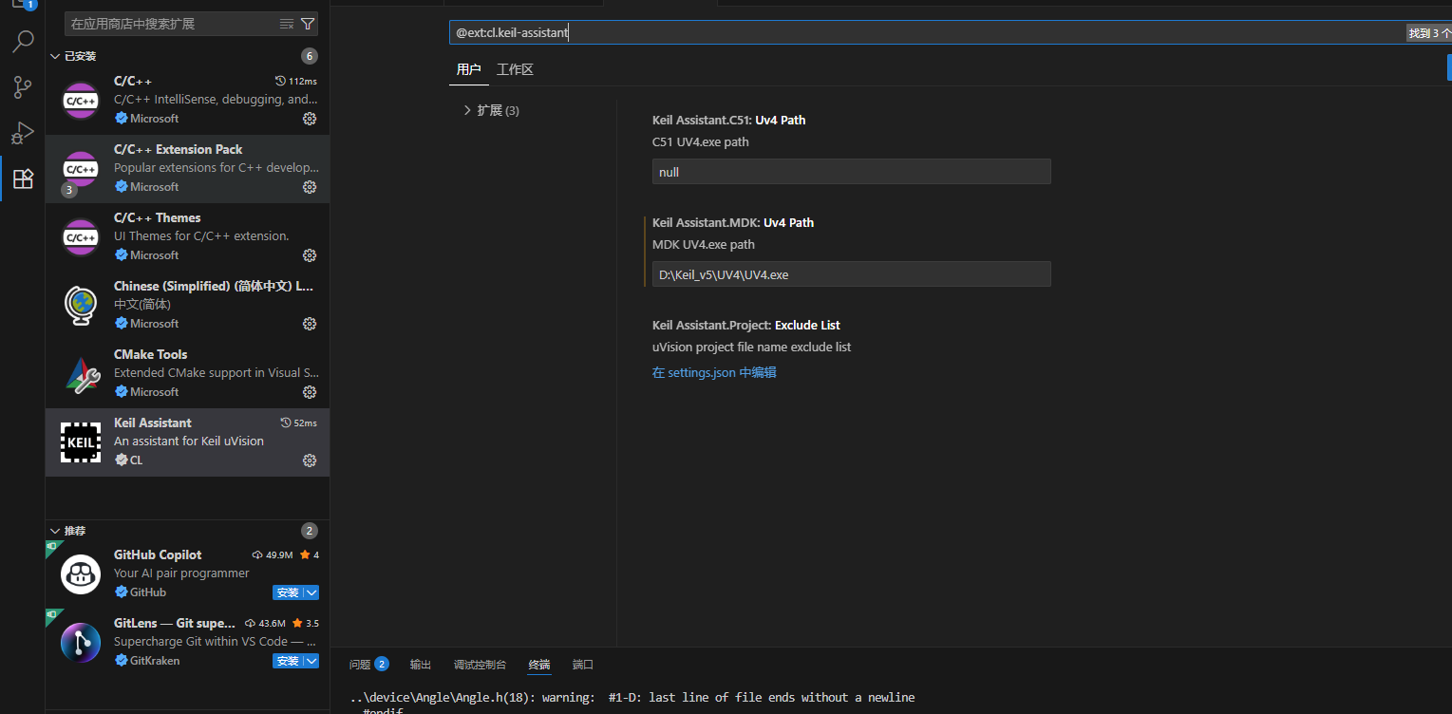This screenshot has width=1452, height=714.
Task: Open install options dropdown next to GitHub Copilot
Action: coord(312,592)
